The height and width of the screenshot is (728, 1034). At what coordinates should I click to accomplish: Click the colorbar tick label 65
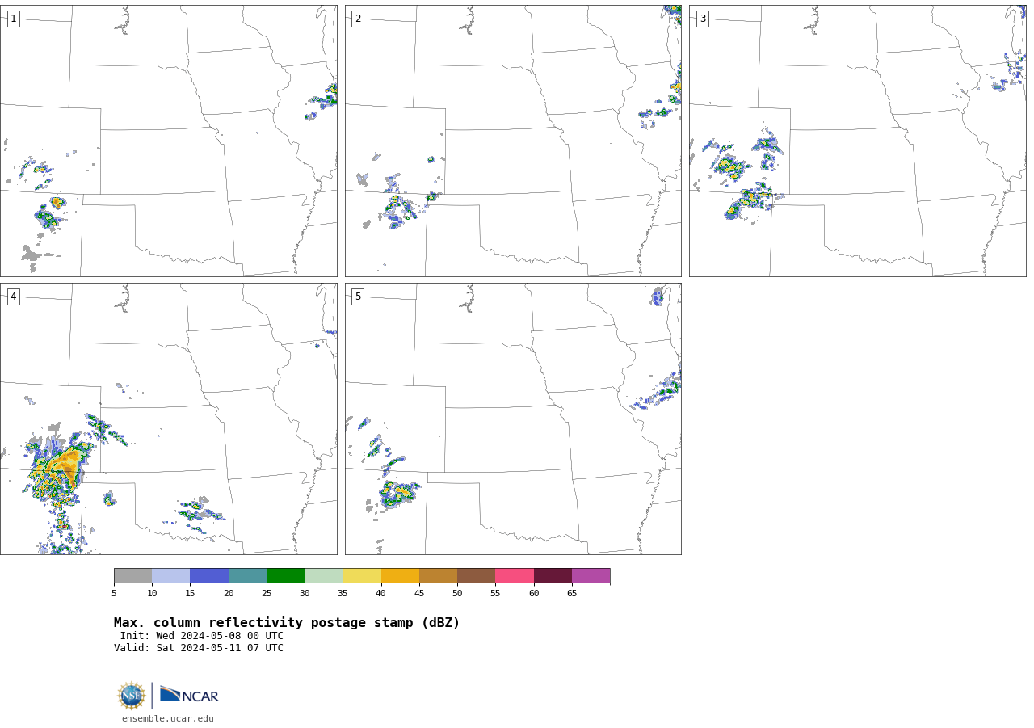pyautogui.click(x=572, y=594)
